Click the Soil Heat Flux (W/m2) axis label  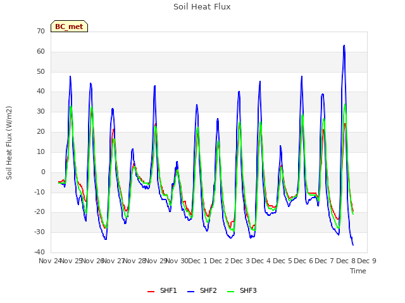9,143
